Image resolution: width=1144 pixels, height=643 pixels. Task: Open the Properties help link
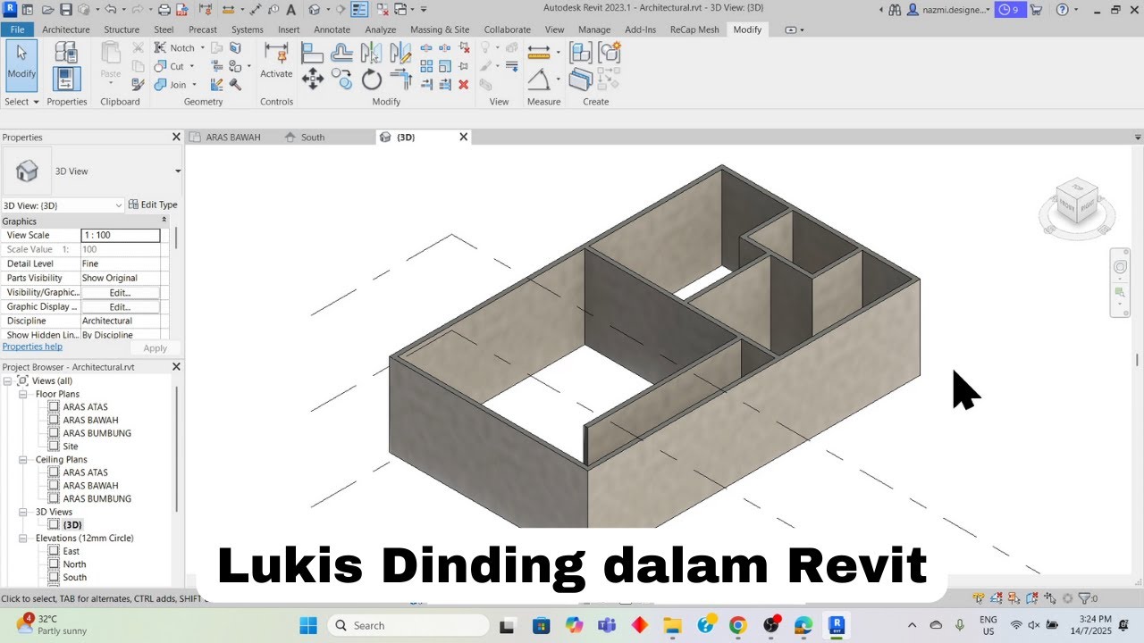click(32, 347)
